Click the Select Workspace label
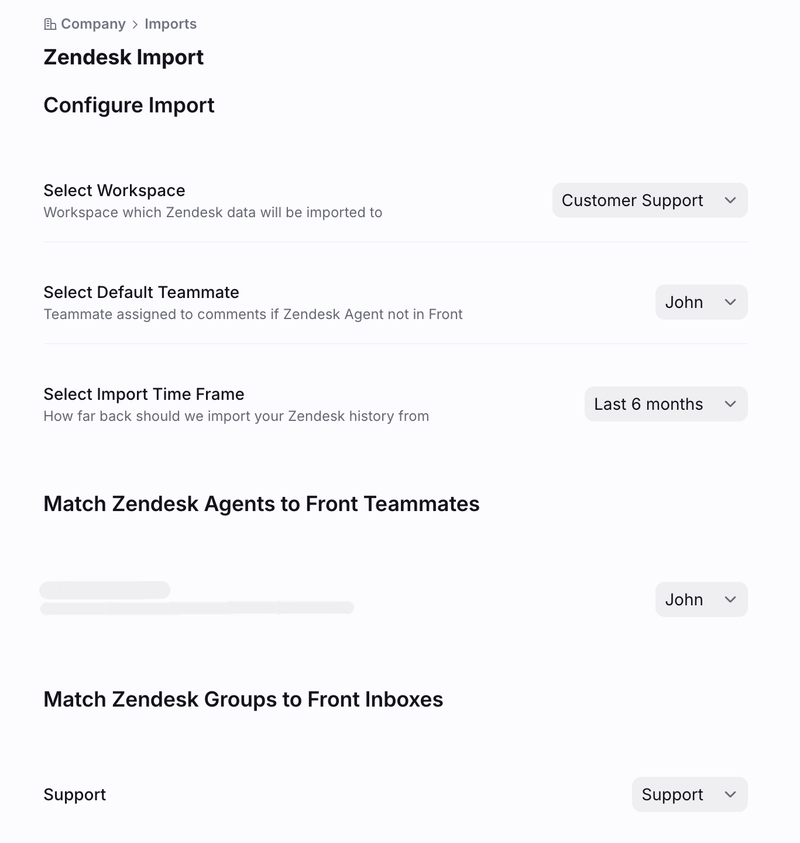The width and height of the screenshot is (800, 843). (114, 190)
